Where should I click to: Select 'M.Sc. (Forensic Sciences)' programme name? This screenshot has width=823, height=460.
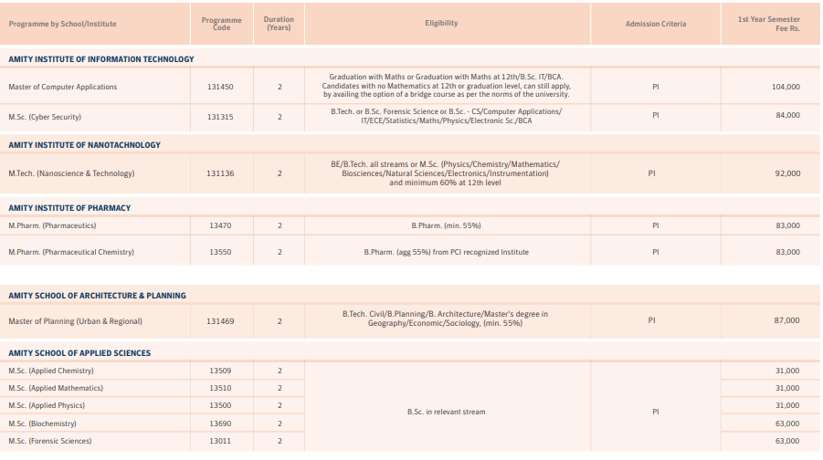pos(50,441)
